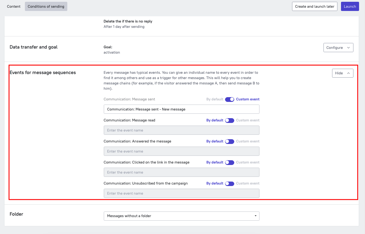Open the Configure dropdown for Data transfer
The width and height of the screenshot is (365, 234).
tap(338, 48)
